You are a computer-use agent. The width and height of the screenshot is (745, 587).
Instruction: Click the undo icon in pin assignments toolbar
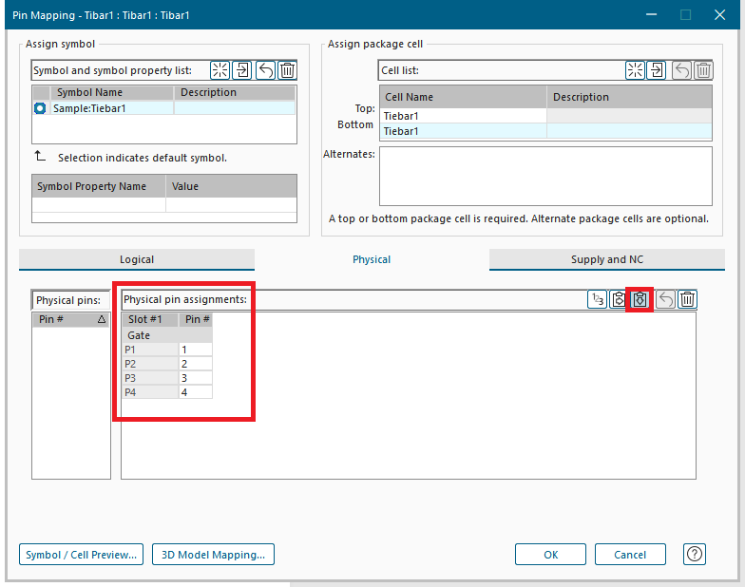[665, 299]
